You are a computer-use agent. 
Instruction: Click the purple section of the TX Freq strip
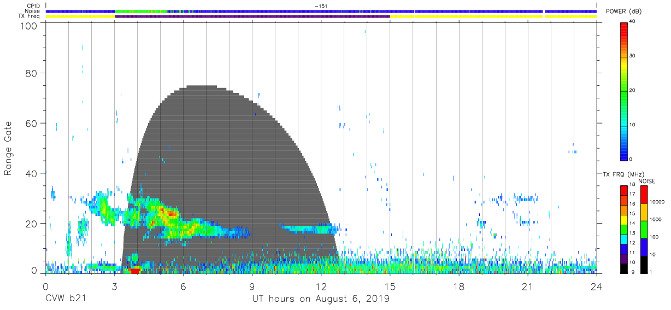(x=252, y=16)
